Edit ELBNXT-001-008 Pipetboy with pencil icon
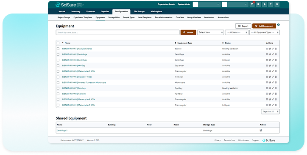This screenshot has width=307, height=155. (x=273, y=94)
